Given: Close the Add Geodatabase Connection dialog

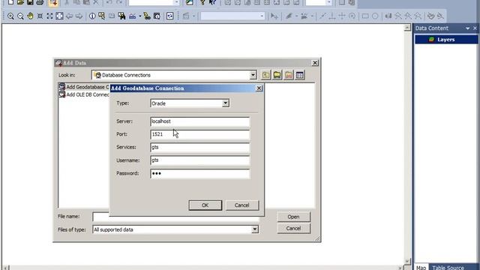Looking at the screenshot, I should 259,88.
